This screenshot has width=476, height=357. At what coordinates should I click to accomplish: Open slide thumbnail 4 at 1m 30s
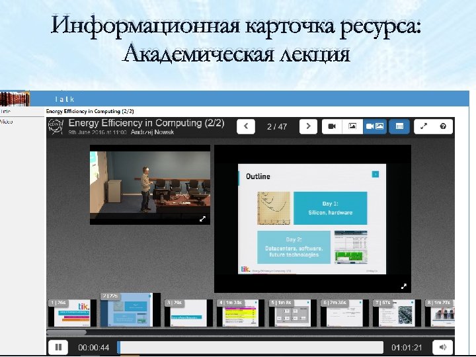(241, 313)
